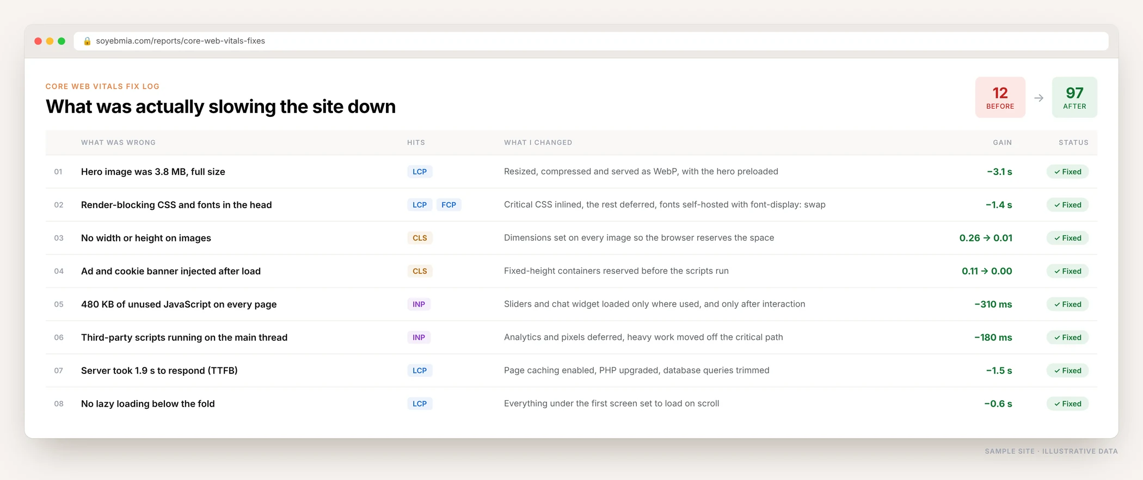Click the '0.26 → 0.01' gain value

(986, 238)
